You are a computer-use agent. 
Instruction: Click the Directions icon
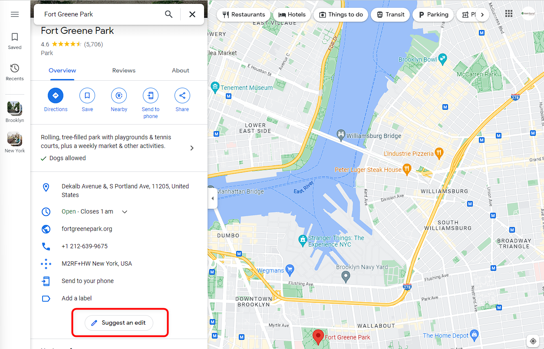coord(56,95)
